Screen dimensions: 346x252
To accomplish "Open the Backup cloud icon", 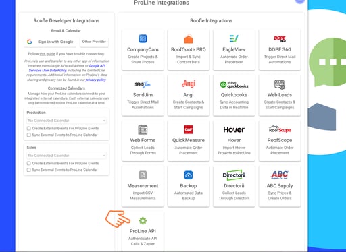I will tap(189, 175).
